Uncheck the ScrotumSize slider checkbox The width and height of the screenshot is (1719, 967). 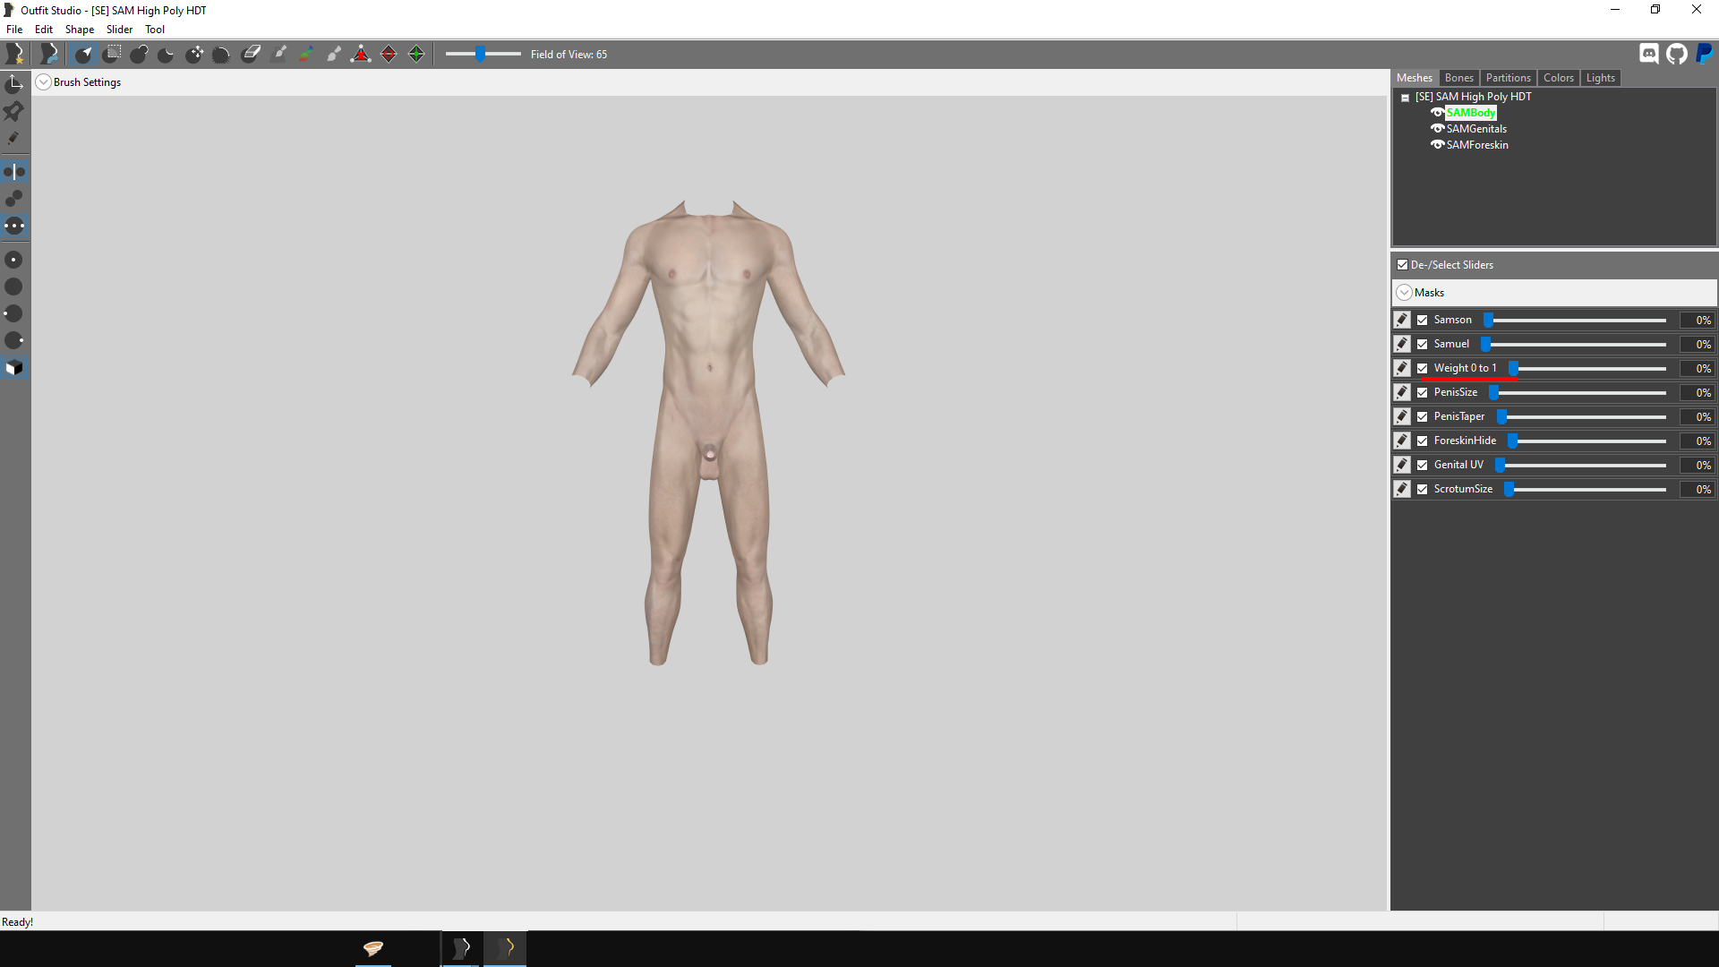(x=1422, y=489)
